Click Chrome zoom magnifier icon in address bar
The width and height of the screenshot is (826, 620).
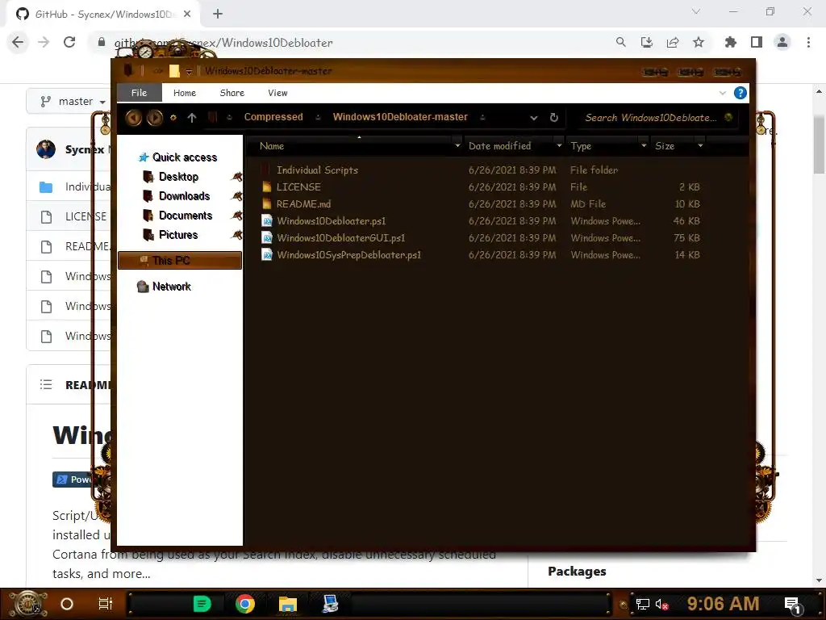[x=620, y=42]
